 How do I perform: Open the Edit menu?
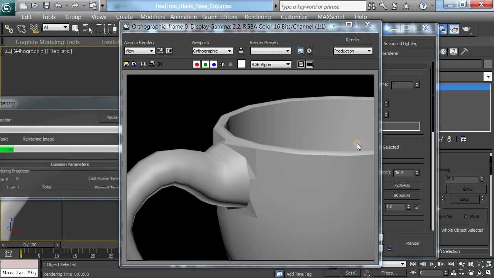(x=27, y=17)
